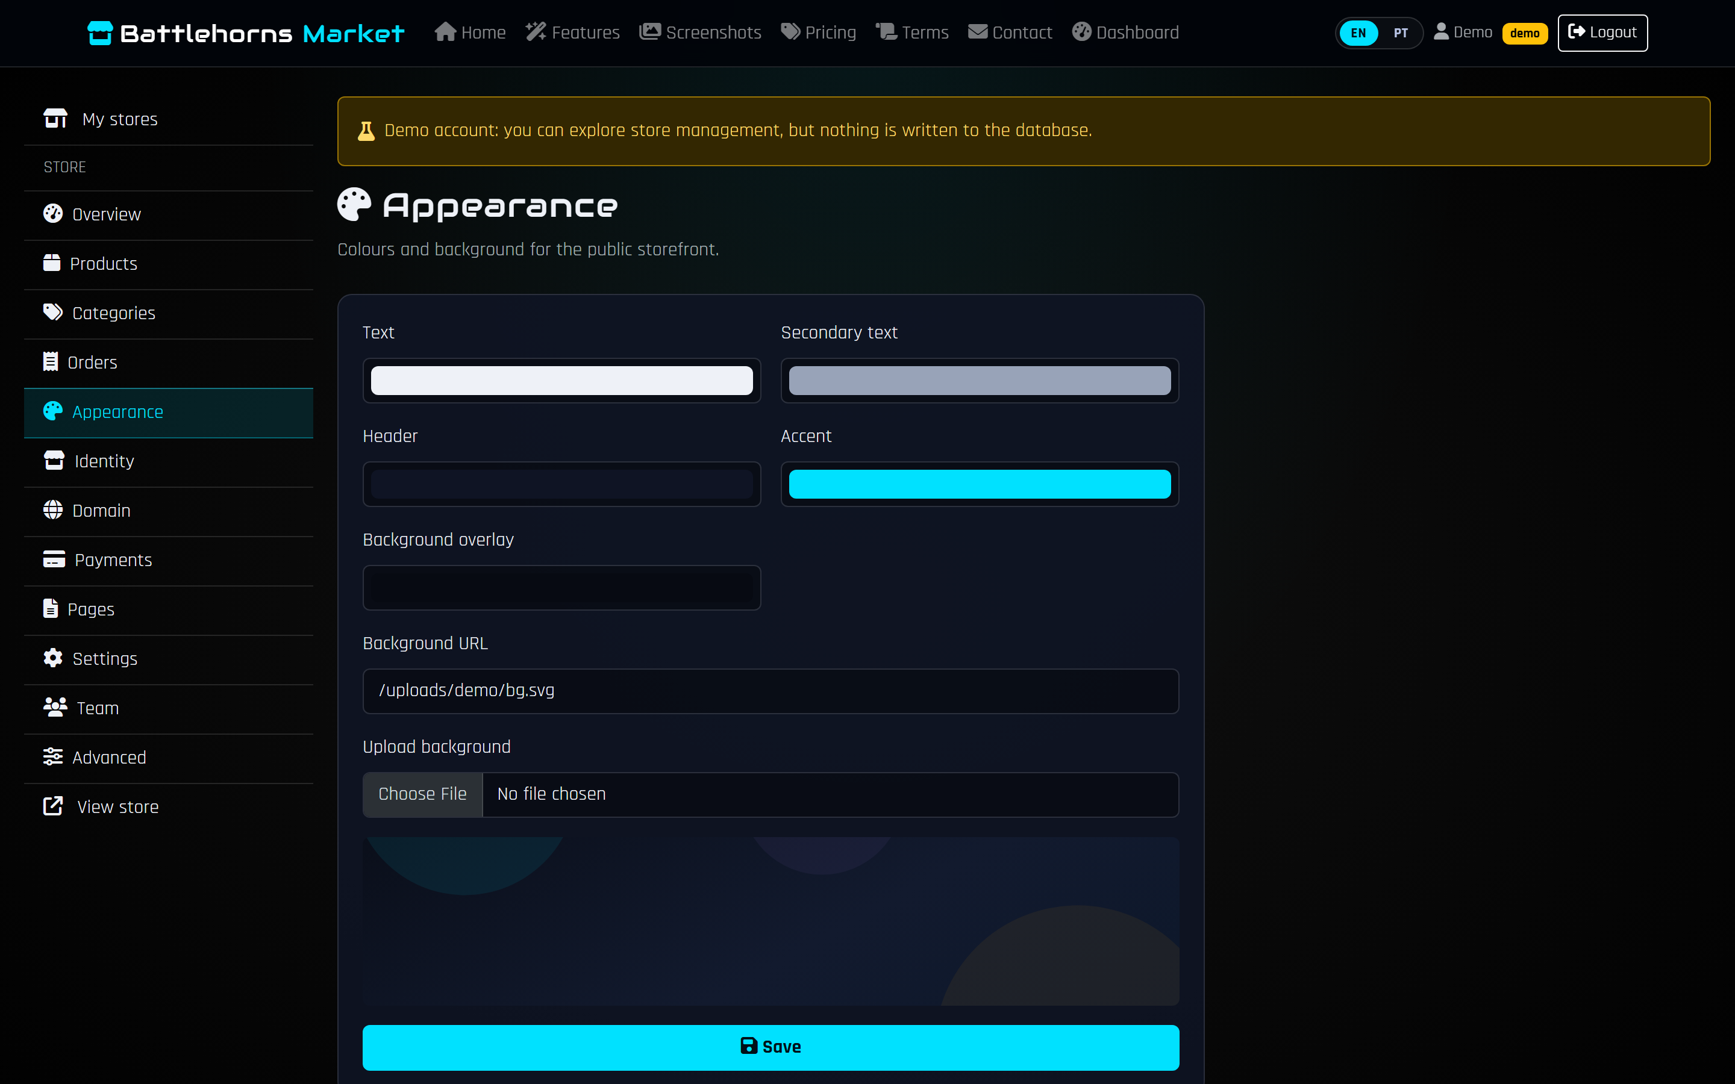Open the Pages section

[x=169, y=610]
